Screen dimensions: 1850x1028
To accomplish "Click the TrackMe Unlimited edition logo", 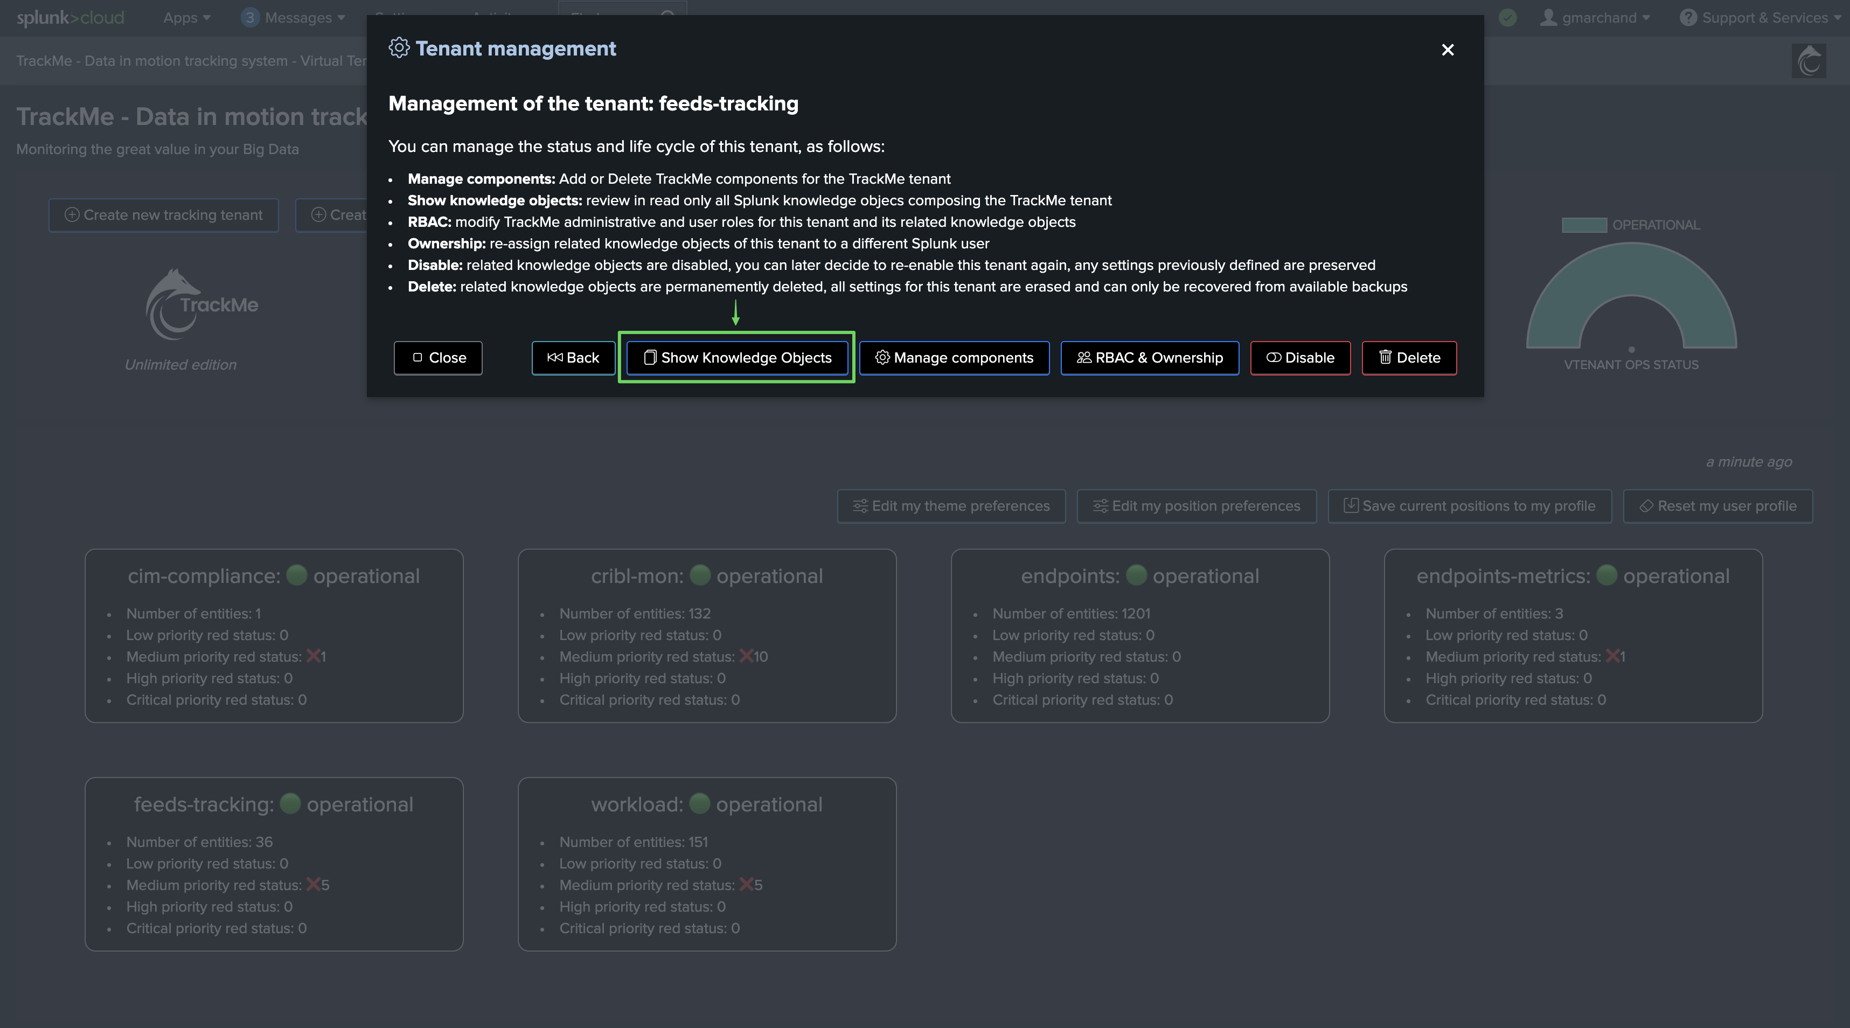I will tap(201, 304).
